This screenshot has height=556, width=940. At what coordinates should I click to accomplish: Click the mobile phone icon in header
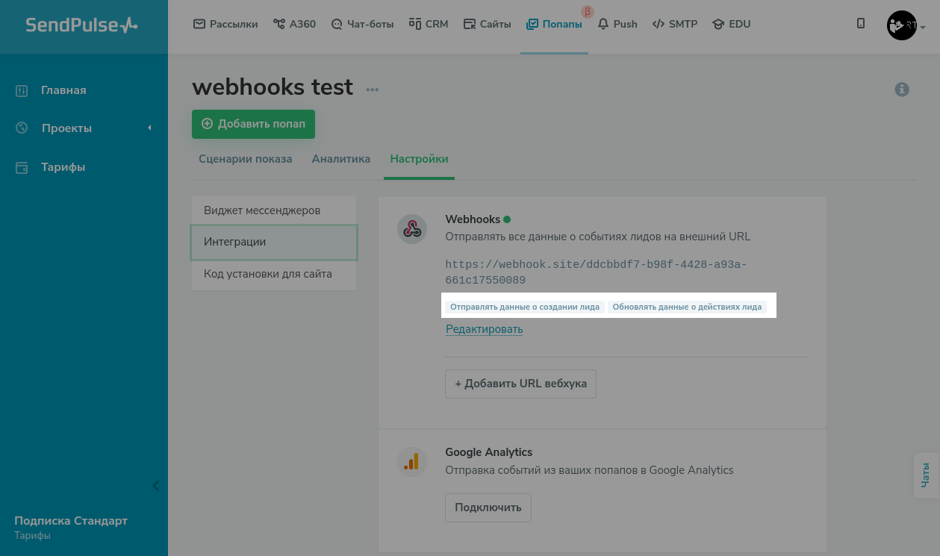click(x=861, y=24)
